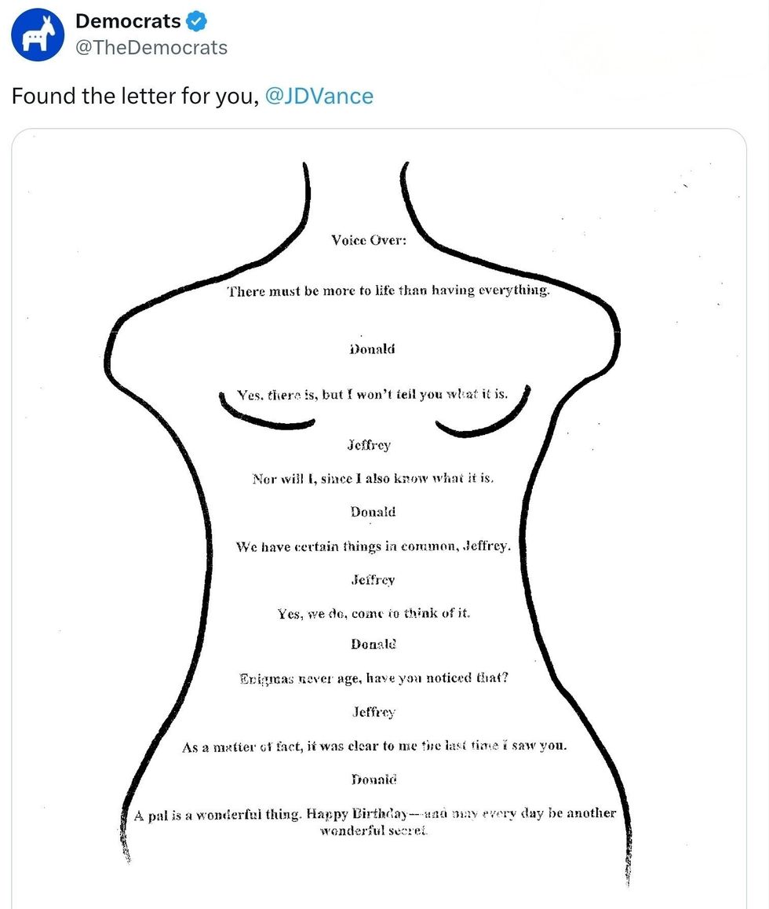Image resolution: width=769 pixels, height=909 pixels.
Task: Open the @JDVance mention link
Action: [x=319, y=96]
